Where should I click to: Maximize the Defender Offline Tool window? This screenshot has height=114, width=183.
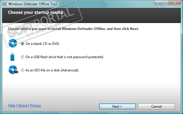(165, 3)
